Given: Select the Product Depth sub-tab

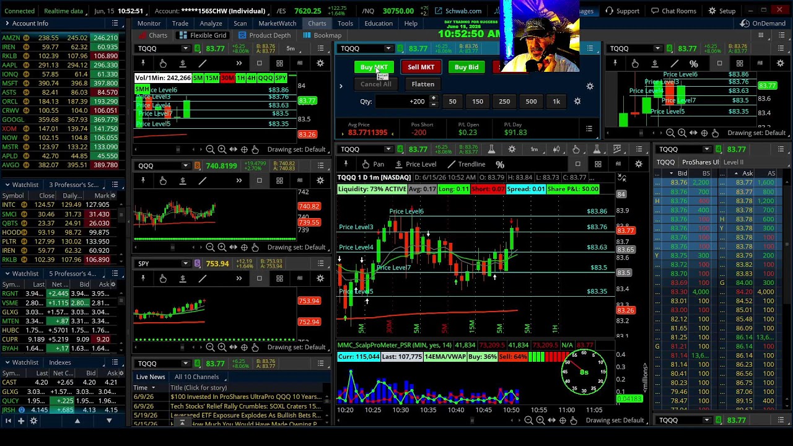Looking at the screenshot, I should coord(265,35).
